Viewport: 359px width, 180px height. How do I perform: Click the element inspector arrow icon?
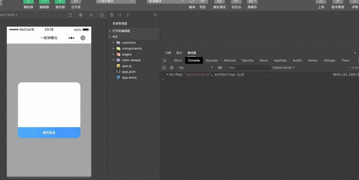[164, 60]
